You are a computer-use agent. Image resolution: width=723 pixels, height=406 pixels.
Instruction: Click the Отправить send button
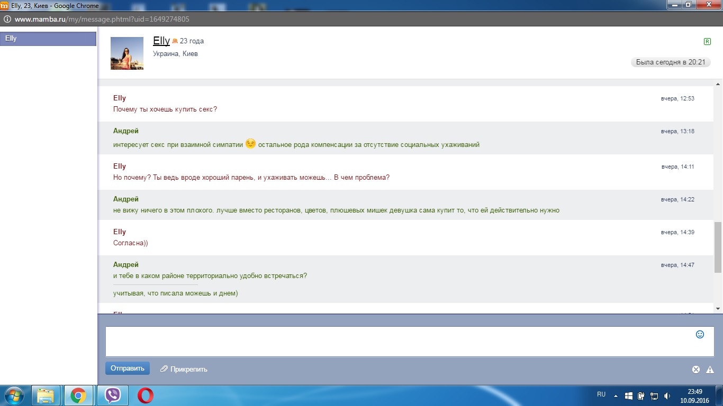(128, 368)
